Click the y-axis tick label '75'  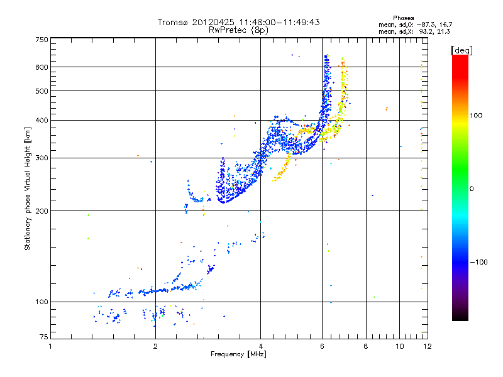(x=44, y=337)
